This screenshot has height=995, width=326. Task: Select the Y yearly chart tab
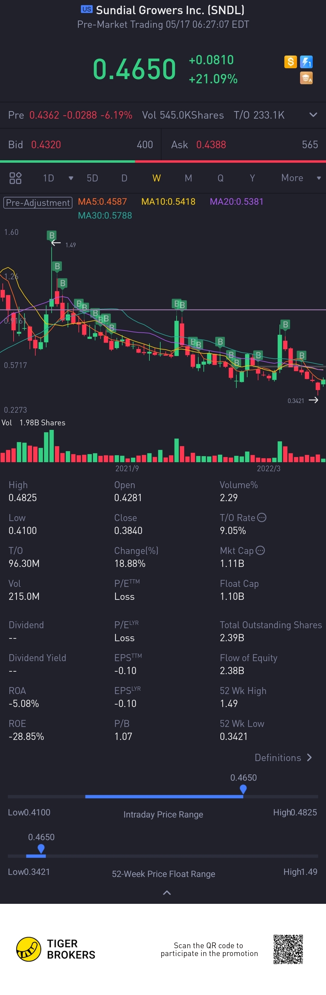point(252,178)
